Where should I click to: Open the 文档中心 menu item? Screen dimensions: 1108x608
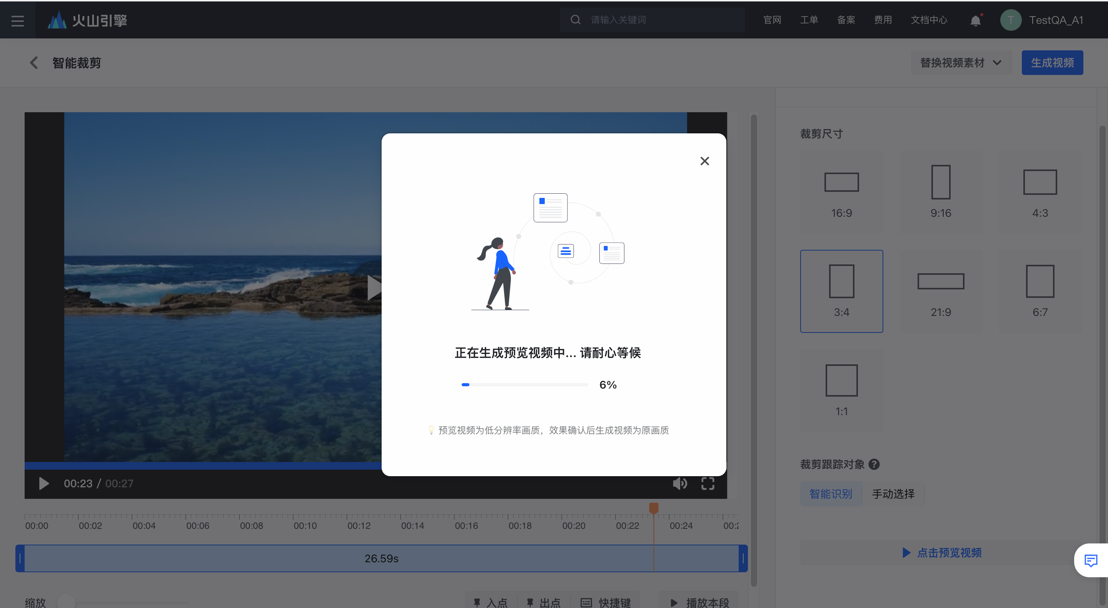[x=929, y=20]
